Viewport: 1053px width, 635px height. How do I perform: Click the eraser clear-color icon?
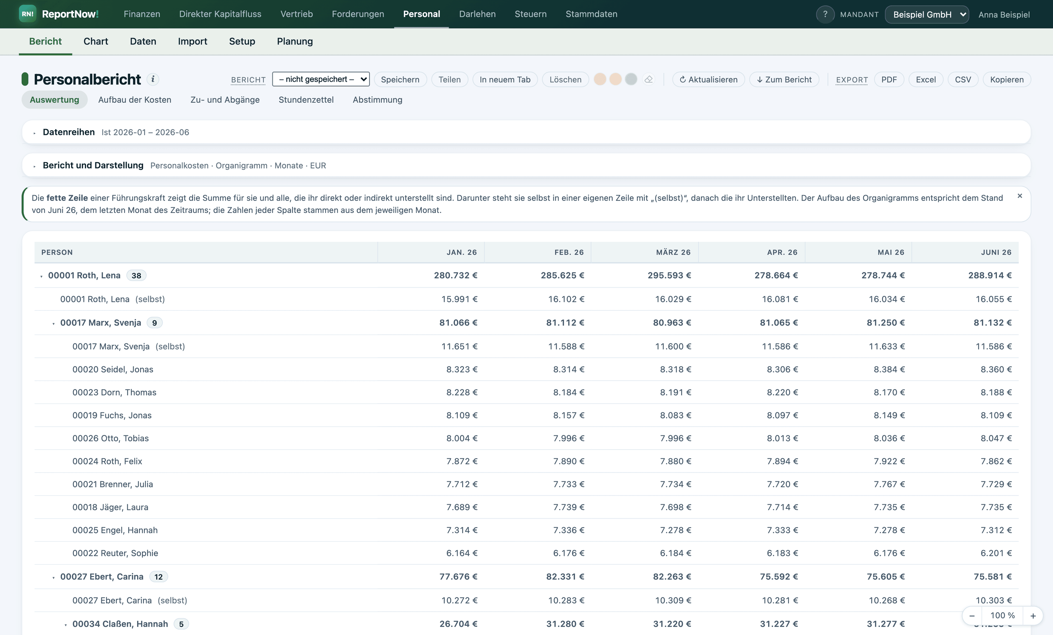649,80
